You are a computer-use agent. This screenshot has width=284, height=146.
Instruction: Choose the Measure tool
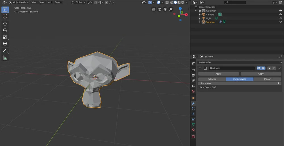click(5, 58)
